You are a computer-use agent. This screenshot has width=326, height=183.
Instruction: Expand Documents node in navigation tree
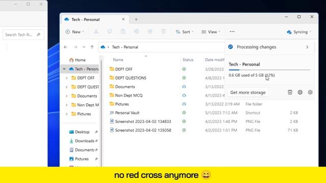coord(67,96)
